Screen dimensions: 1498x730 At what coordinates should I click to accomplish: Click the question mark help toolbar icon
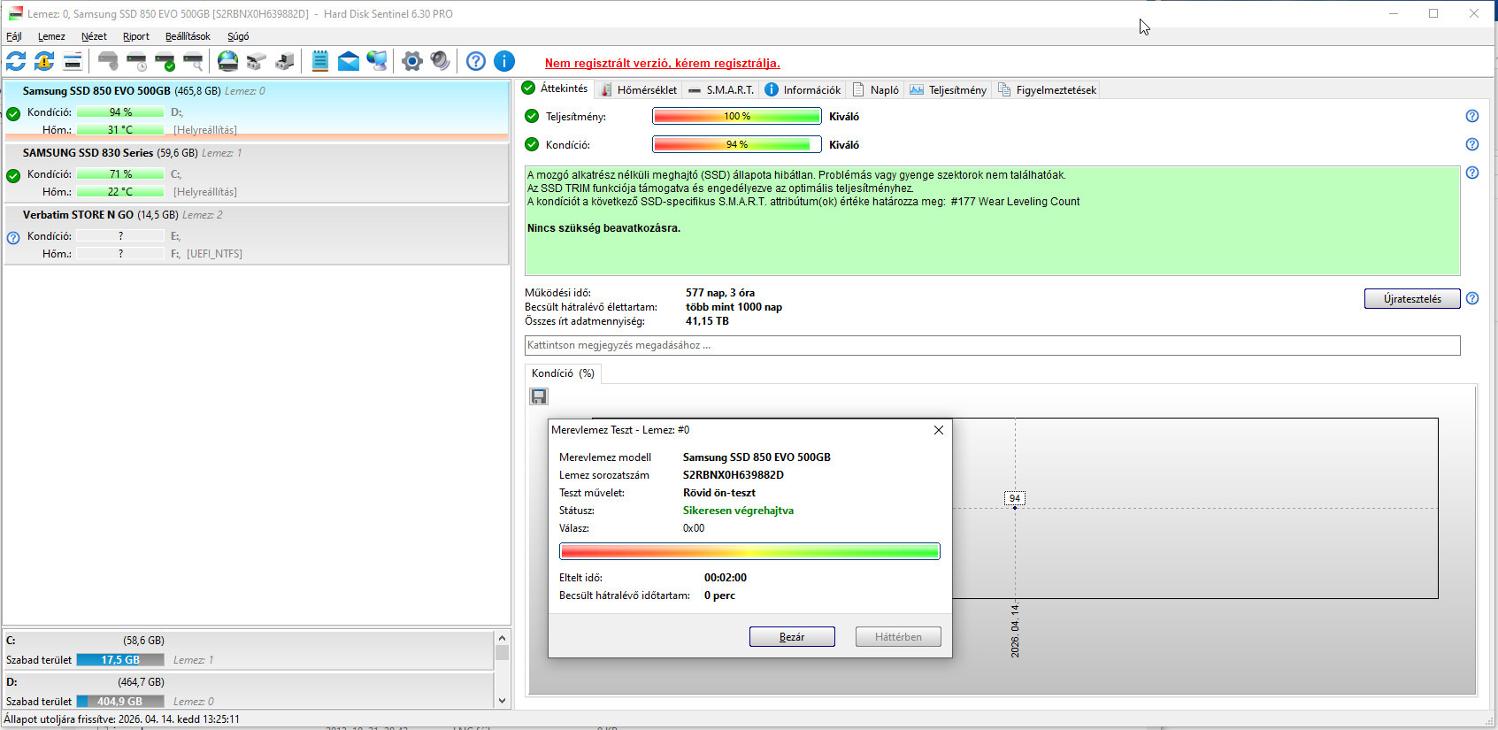click(x=476, y=61)
